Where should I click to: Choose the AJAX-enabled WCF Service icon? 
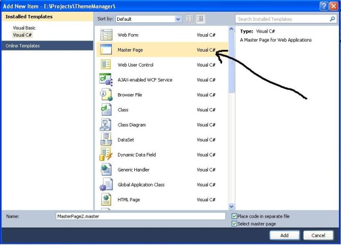[x=106, y=79]
